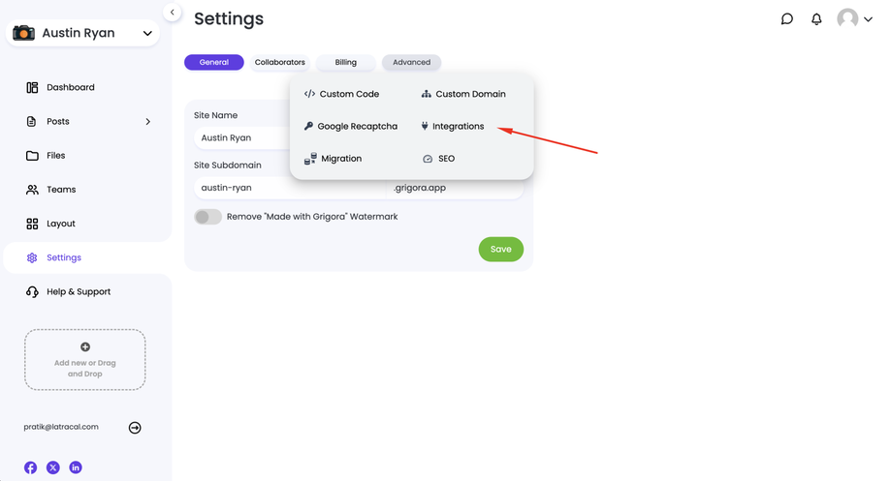
Task: Click the logout arrow icon
Action: point(135,428)
